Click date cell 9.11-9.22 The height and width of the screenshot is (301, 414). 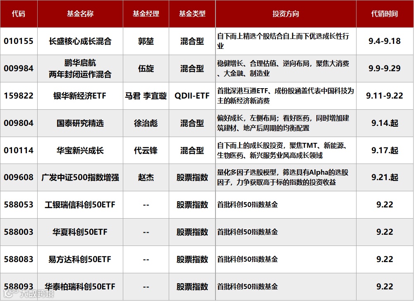click(385, 96)
